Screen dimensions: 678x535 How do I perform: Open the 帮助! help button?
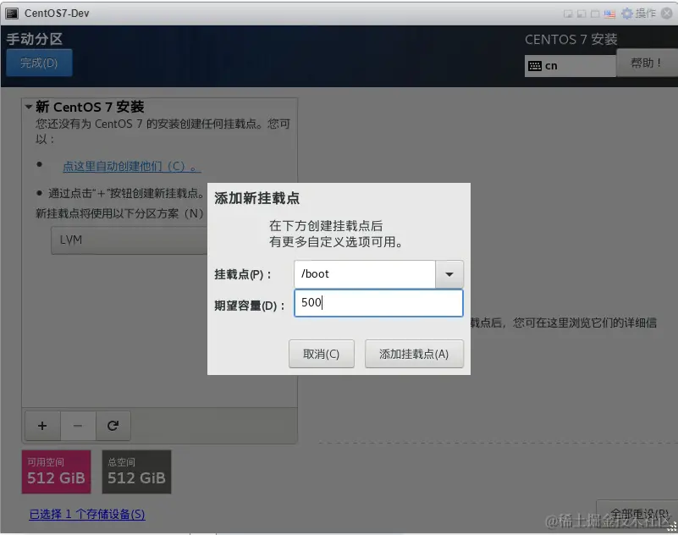point(647,63)
